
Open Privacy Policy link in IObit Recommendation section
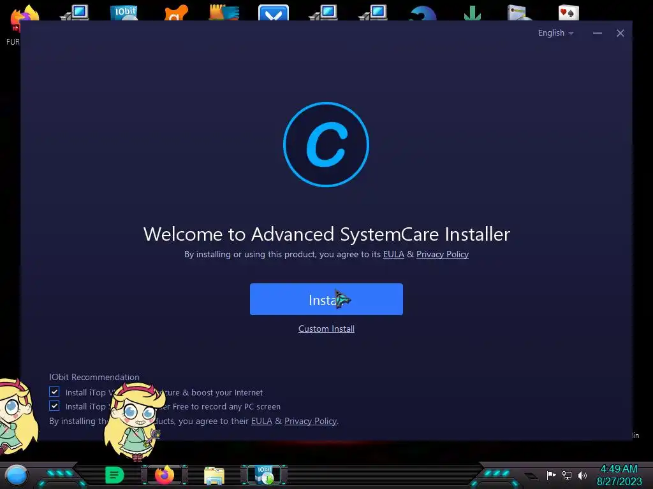pyautogui.click(x=311, y=421)
